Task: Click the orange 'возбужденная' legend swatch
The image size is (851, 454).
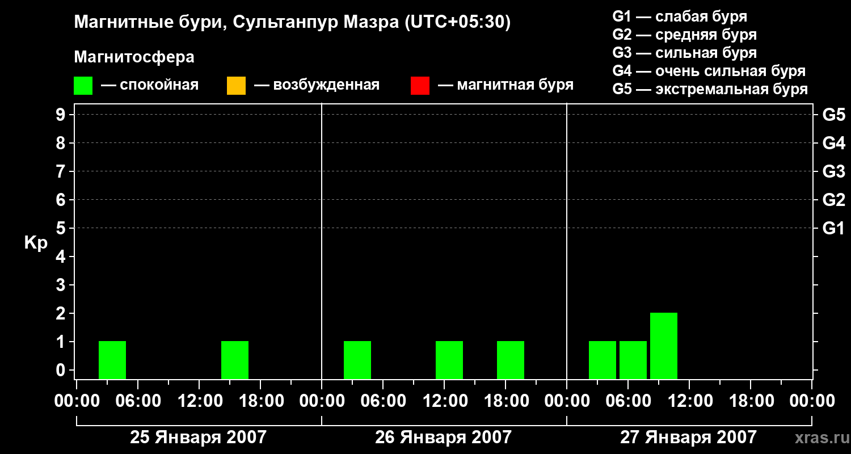Action: (x=236, y=86)
